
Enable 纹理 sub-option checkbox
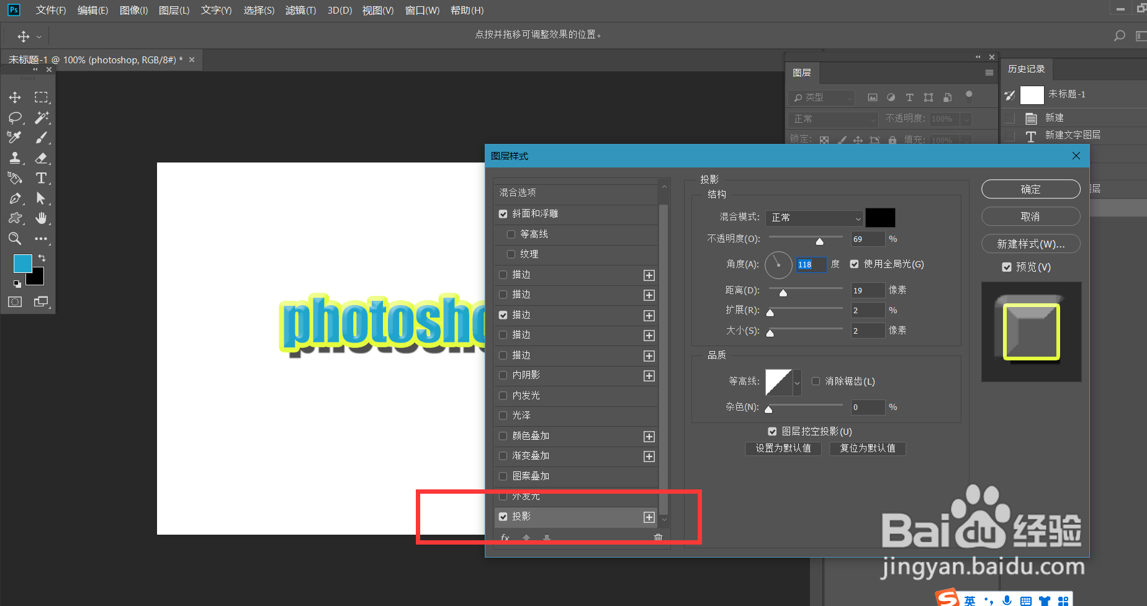click(511, 254)
